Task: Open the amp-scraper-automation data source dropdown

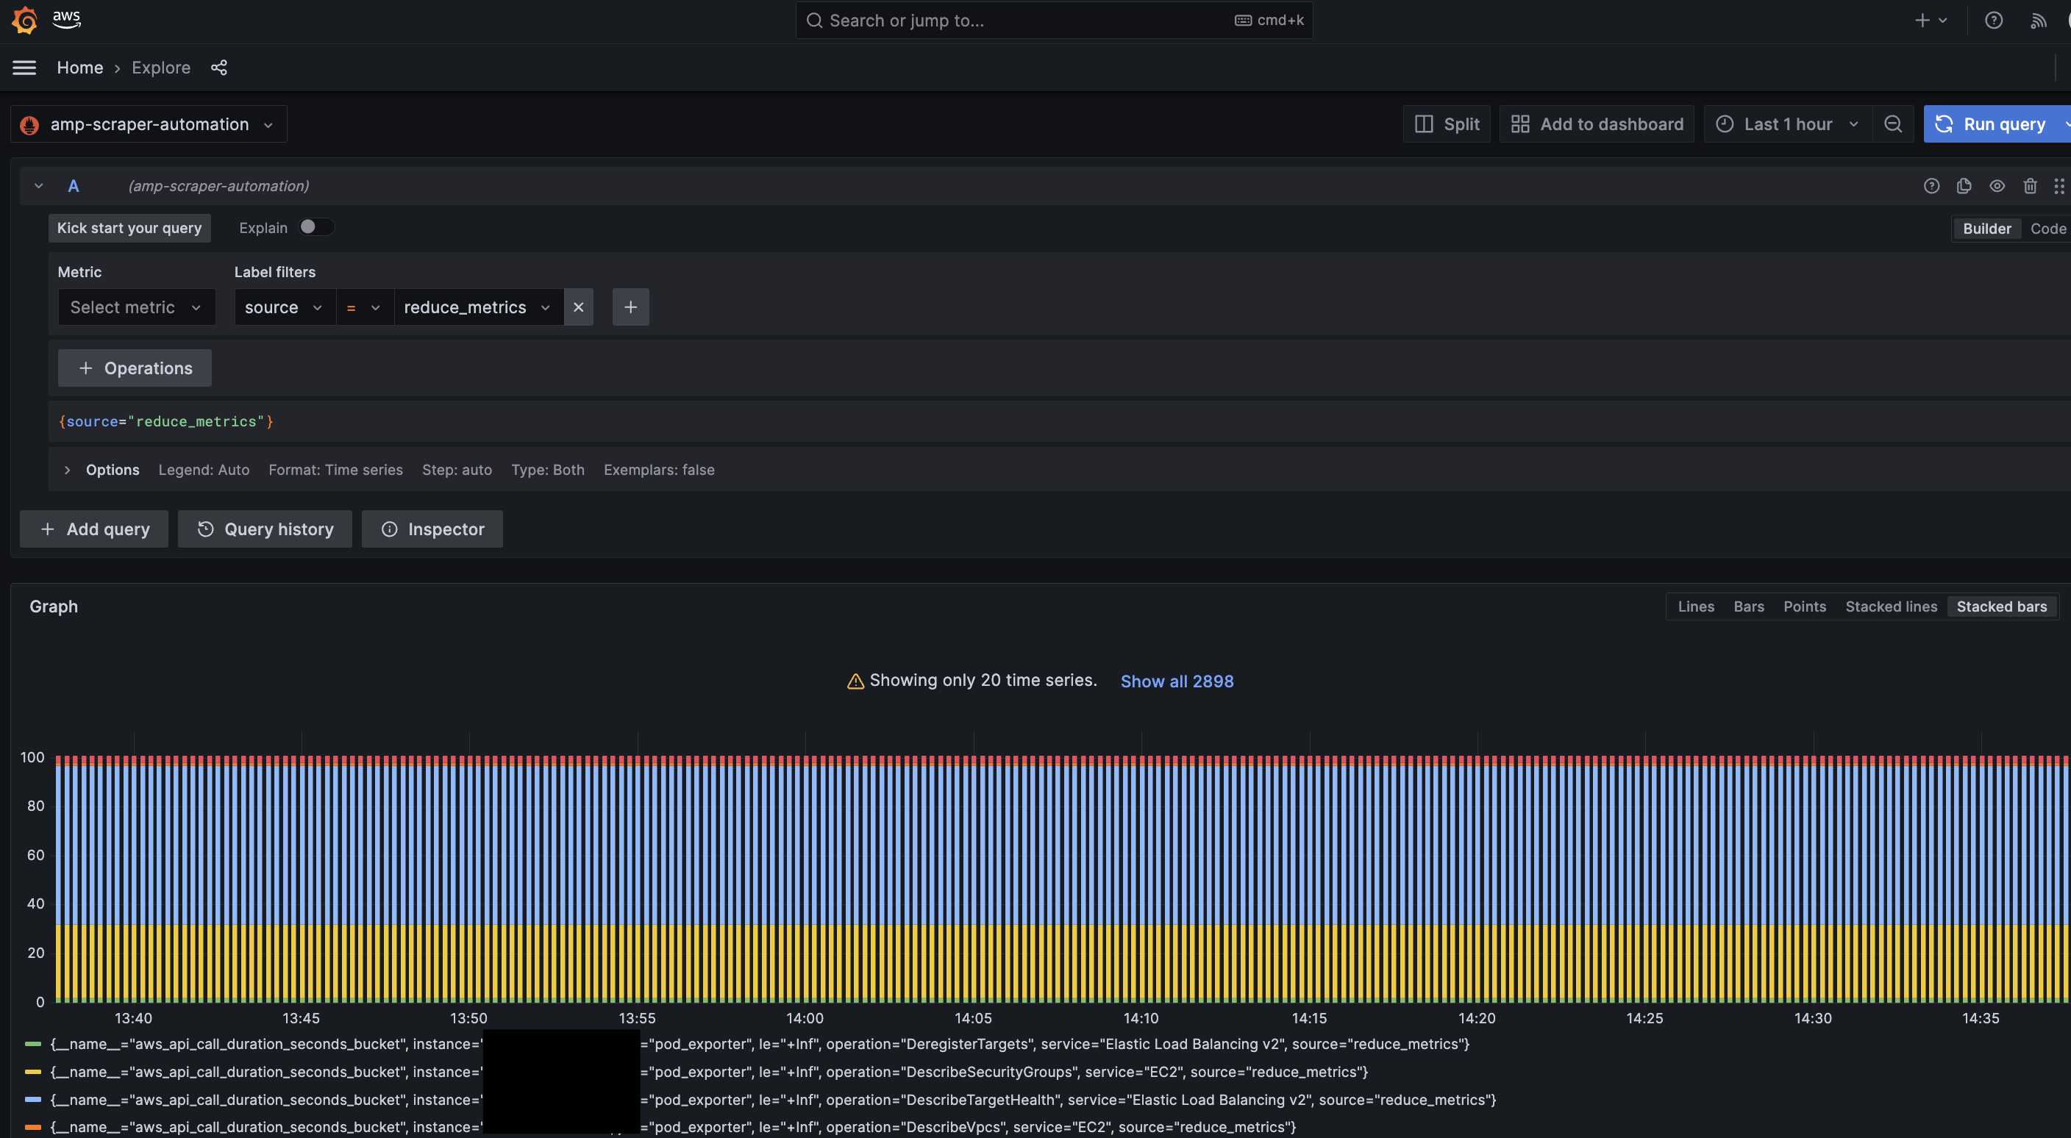Action: coord(149,124)
